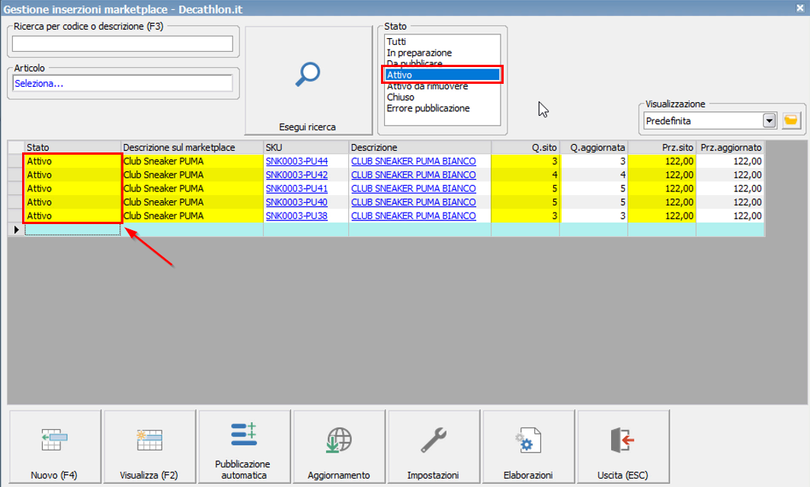The width and height of the screenshot is (810, 487).
Task: Select Errore pubblicazione status filter
Action: coord(427,108)
